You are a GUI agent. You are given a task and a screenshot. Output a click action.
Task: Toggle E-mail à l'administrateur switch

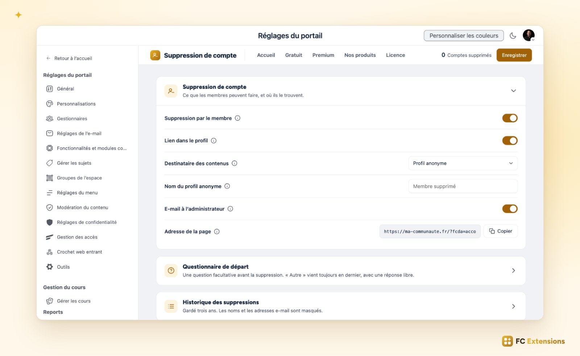tap(510, 209)
